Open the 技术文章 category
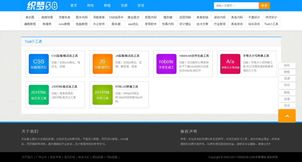 (203, 24)
